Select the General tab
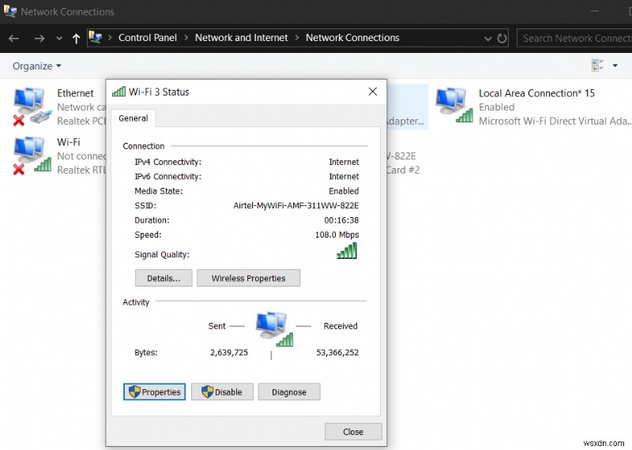 pyautogui.click(x=133, y=118)
